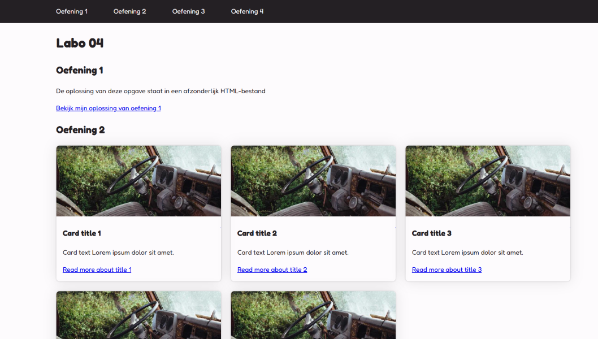Click the 'Card title 1' heading
The image size is (598, 339).
[82, 233]
